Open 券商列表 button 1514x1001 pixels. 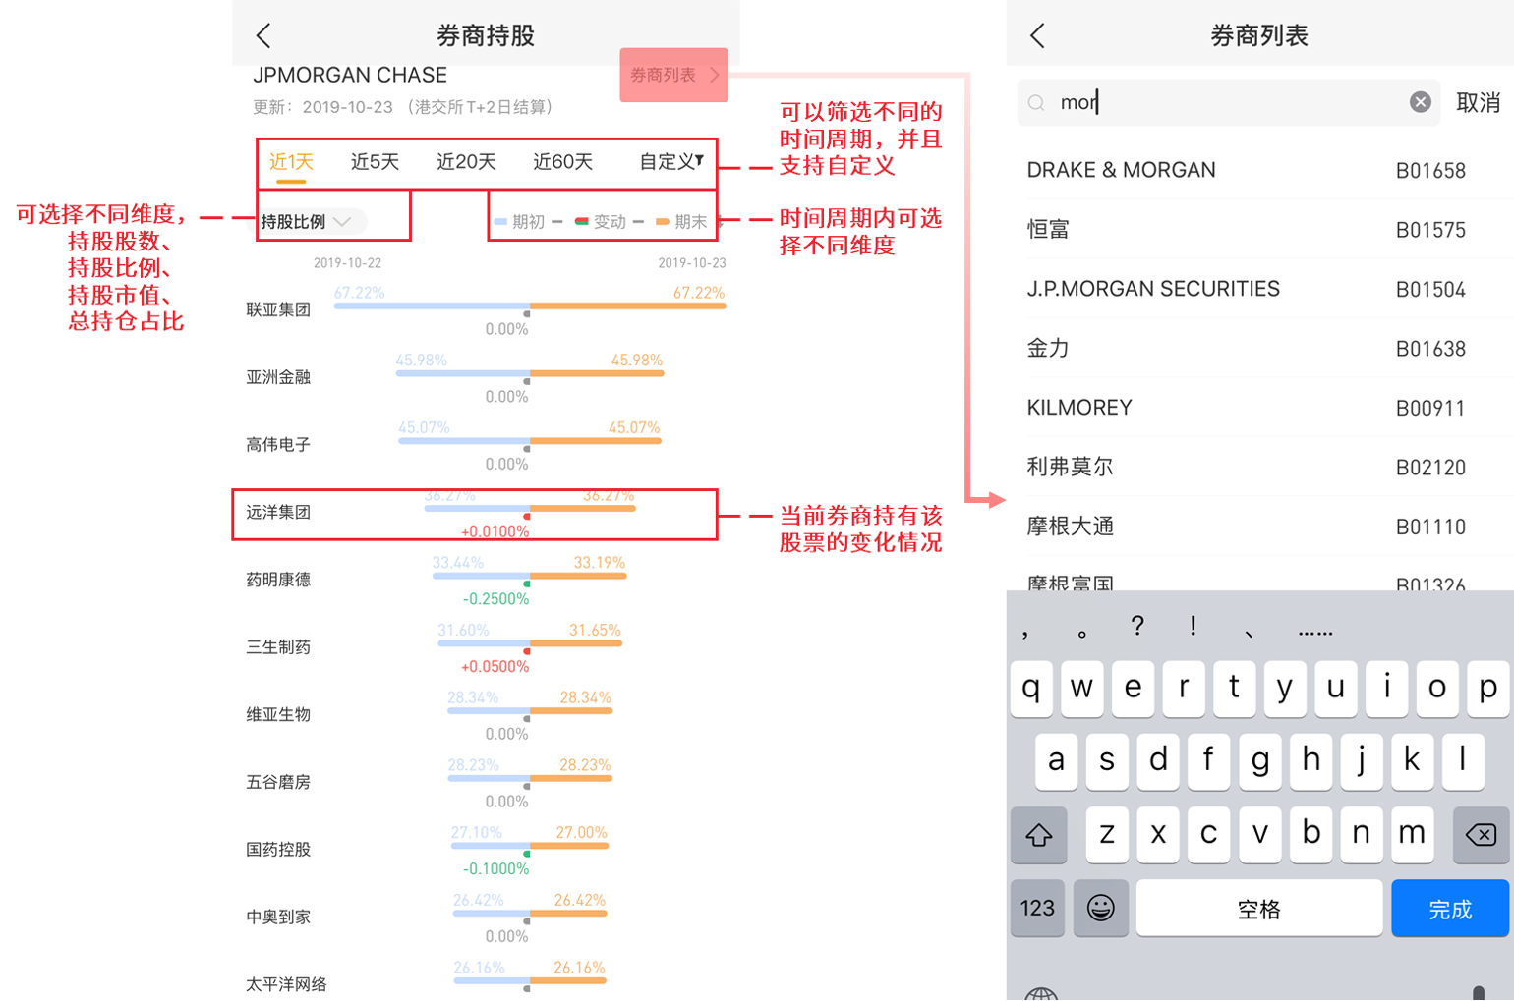[x=674, y=75]
